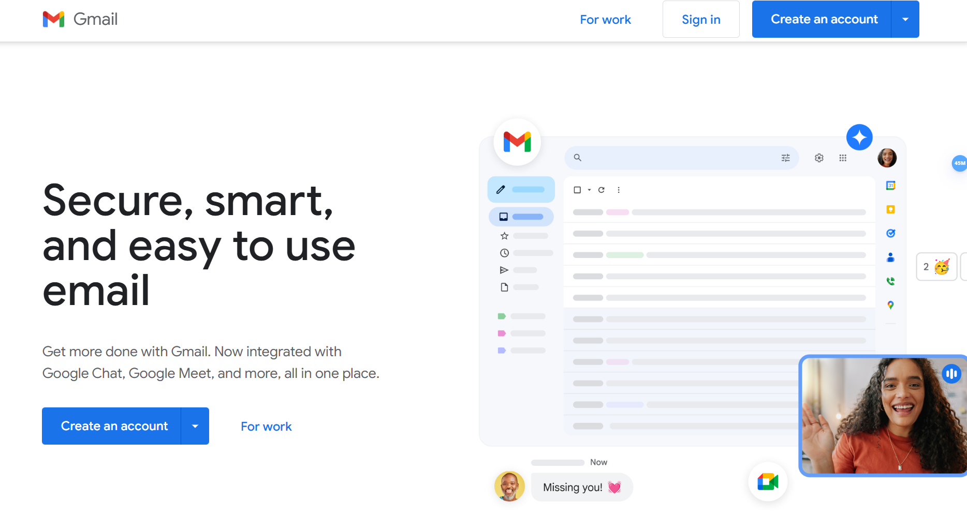Image resolution: width=967 pixels, height=517 pixels.
Task: Expand header Create an account dropdown arrow
Action: [x=905, y=19]
